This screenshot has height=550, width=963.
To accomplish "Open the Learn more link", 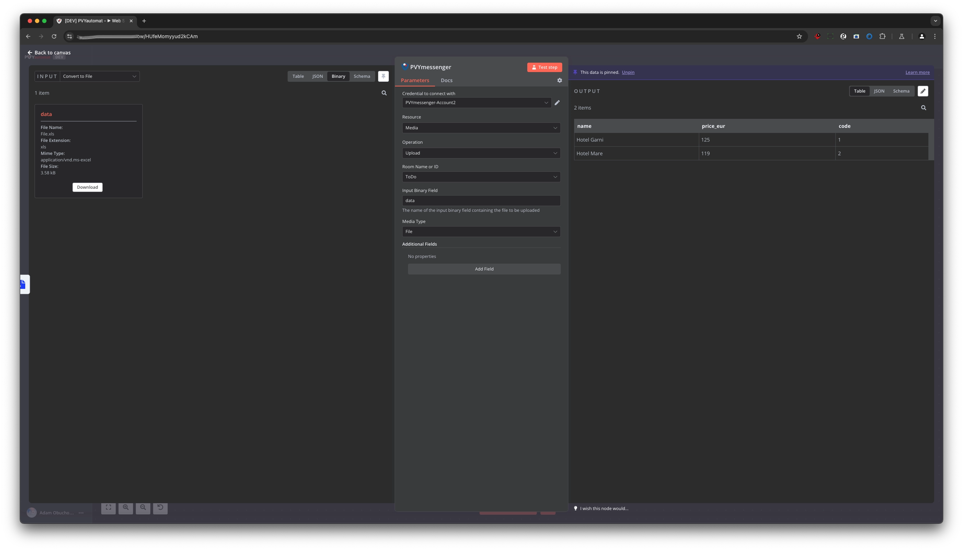I will click(x=917, y=72).
